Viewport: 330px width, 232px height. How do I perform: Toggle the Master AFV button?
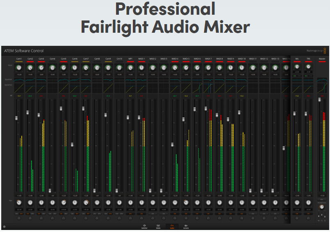pos(322,199)
